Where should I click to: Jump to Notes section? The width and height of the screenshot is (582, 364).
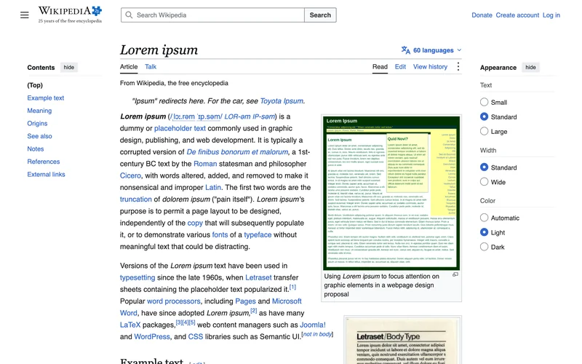[x=35, y=149]
